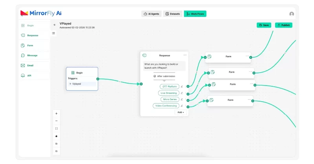This screenshot has width=314, height=164.
Task: Click the Begin node's output connector
Action: click(98, 79)
